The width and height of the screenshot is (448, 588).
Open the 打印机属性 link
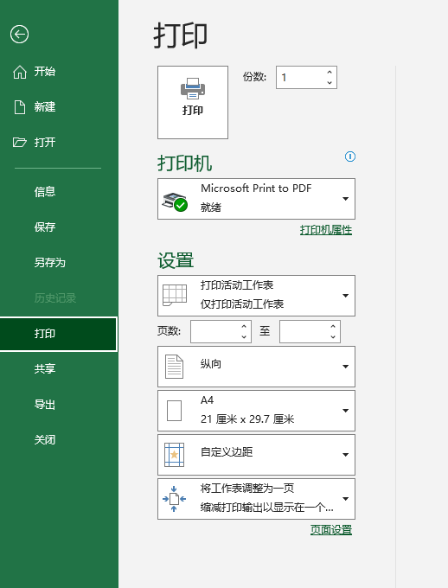pyautogui.click(x=326, y=230)
